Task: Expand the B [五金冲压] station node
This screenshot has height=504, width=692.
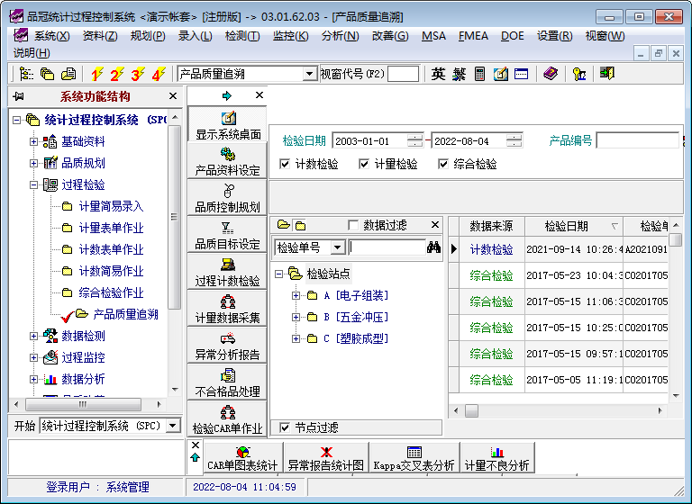Action: 296,317
